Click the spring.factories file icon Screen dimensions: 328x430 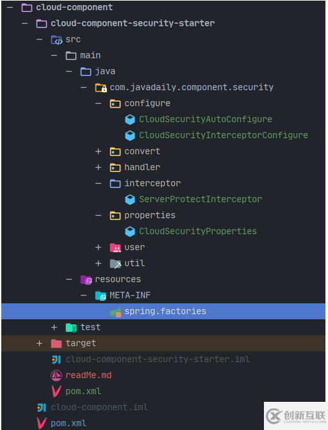(x=115, y=312)
